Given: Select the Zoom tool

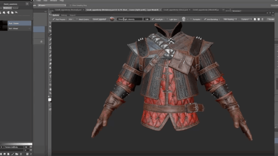Looking at the screenshot, I should [x=50, y=93].
